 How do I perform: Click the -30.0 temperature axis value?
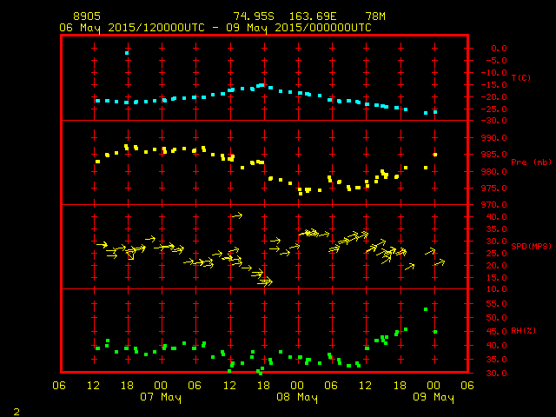[494, 121]
